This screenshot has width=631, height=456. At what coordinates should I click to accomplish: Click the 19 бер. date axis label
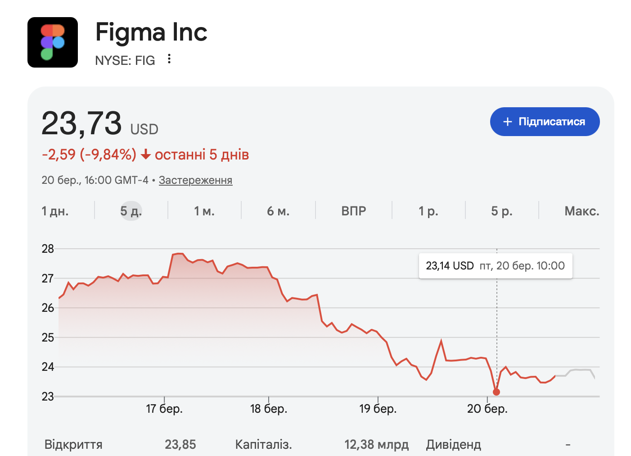coord(378,409)
